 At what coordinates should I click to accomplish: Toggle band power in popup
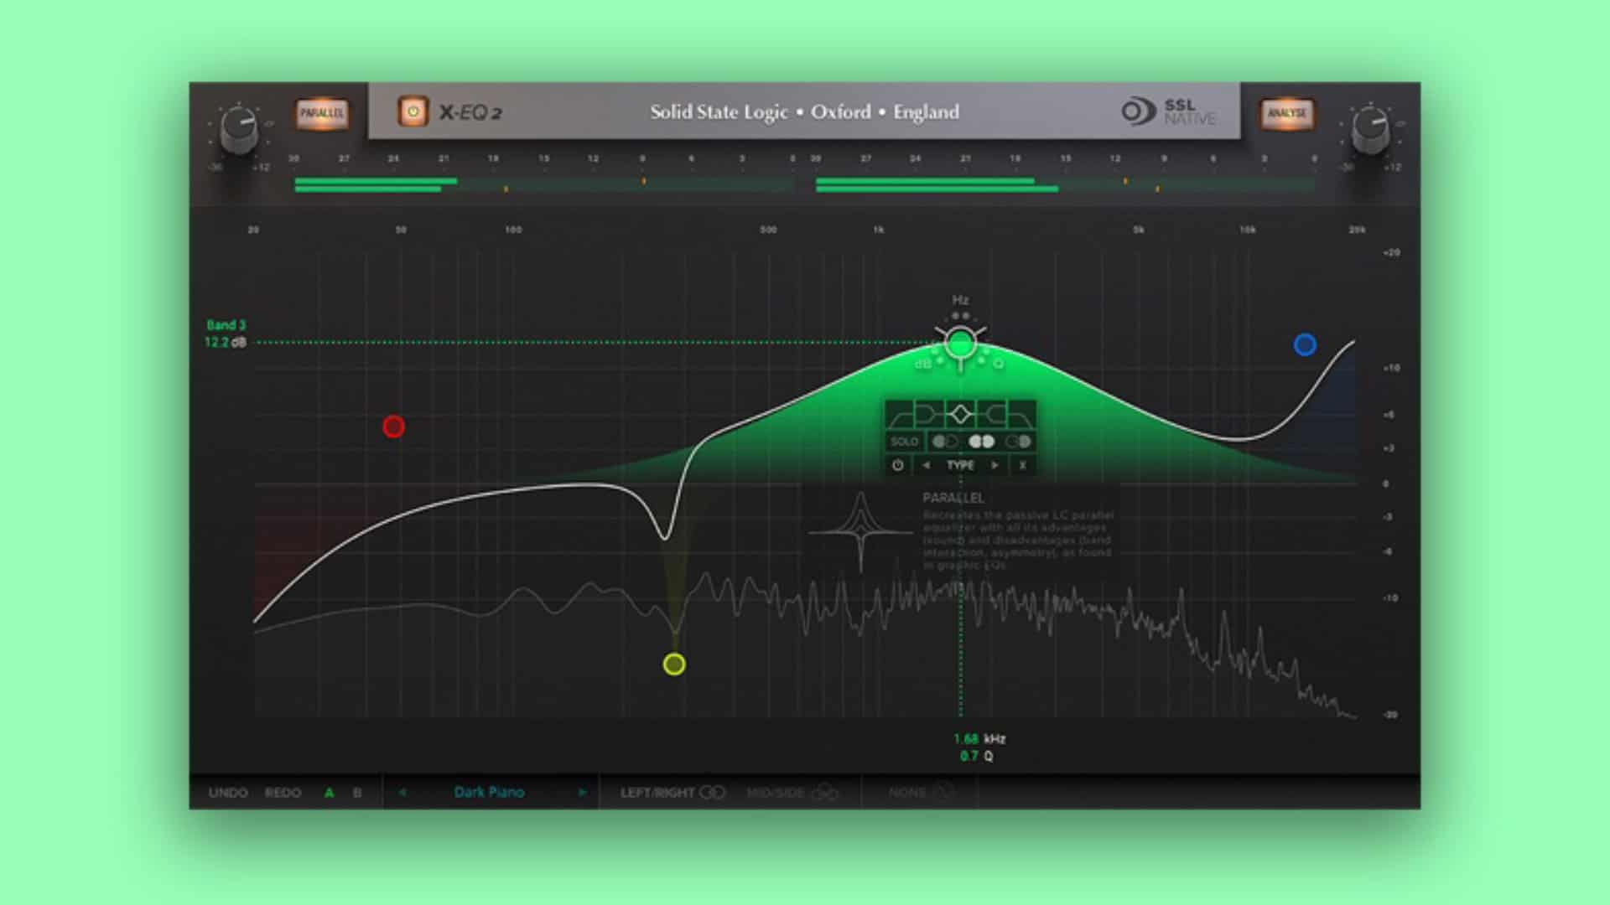pyautogui.click(x=898, y=465)
